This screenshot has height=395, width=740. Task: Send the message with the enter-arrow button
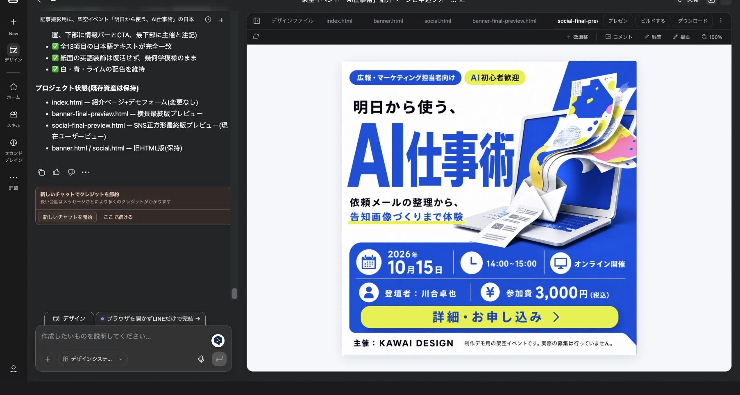click(219, 359)
